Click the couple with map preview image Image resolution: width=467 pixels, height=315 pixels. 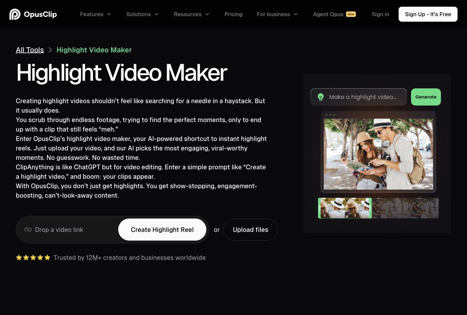click(x=378, y=154)
